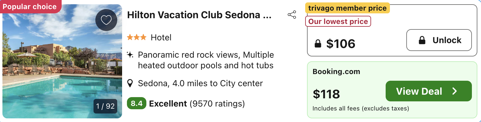Click the sparkle highlights icon
This screenshot has width=481, height=122.
[130, 55]
